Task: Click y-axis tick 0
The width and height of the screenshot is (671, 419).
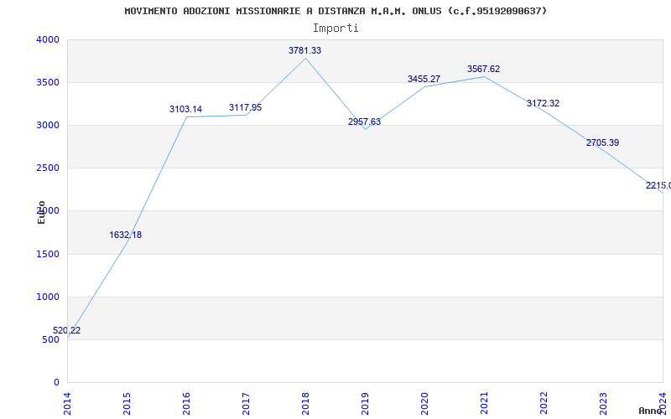Action: (x=56, y=383)
